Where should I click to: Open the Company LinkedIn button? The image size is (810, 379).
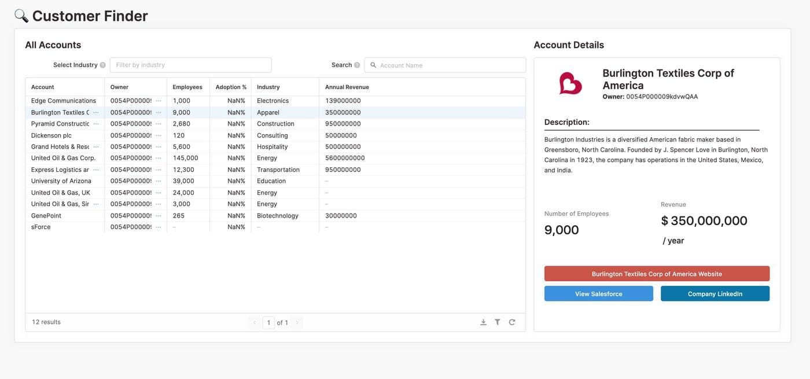(x=715, y=294)
